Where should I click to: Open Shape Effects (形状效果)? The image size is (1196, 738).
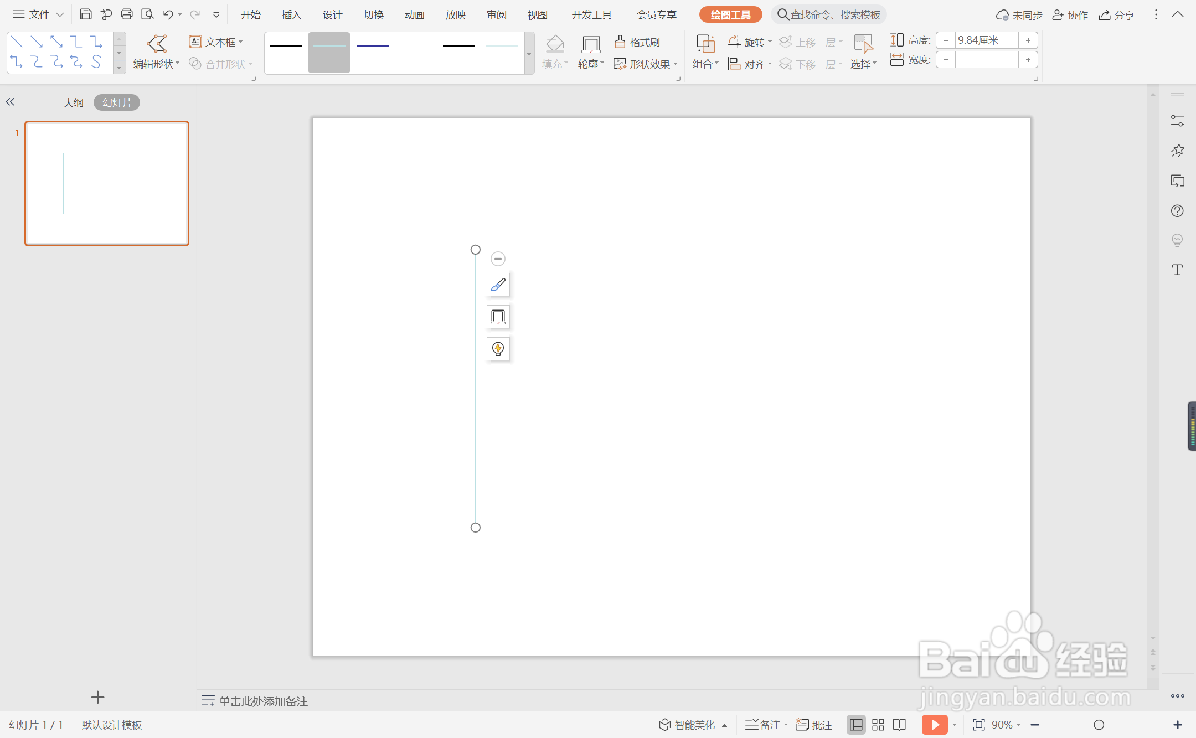point(646,64)
